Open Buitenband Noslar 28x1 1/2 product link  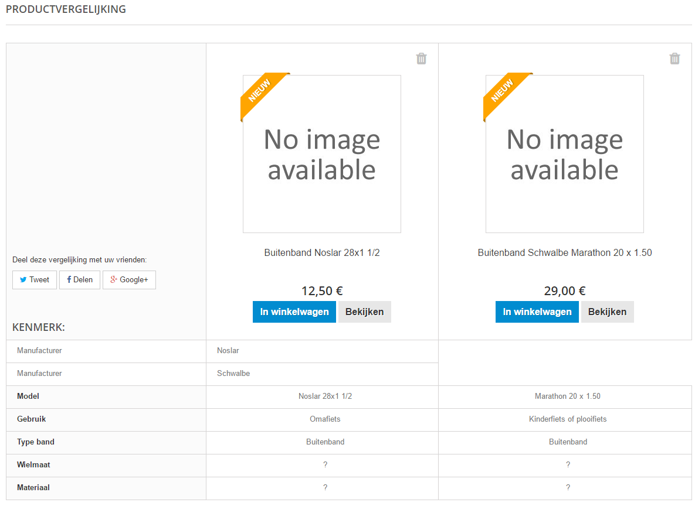[322, 253]
